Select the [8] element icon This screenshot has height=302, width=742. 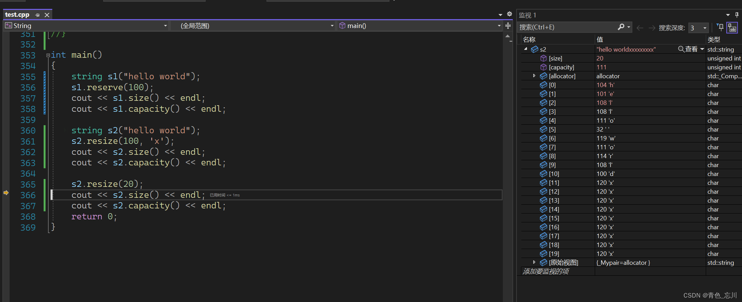(x=543, y=156)
